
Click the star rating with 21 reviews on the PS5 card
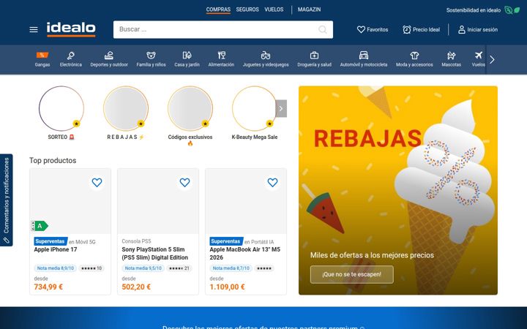[179, 268]
